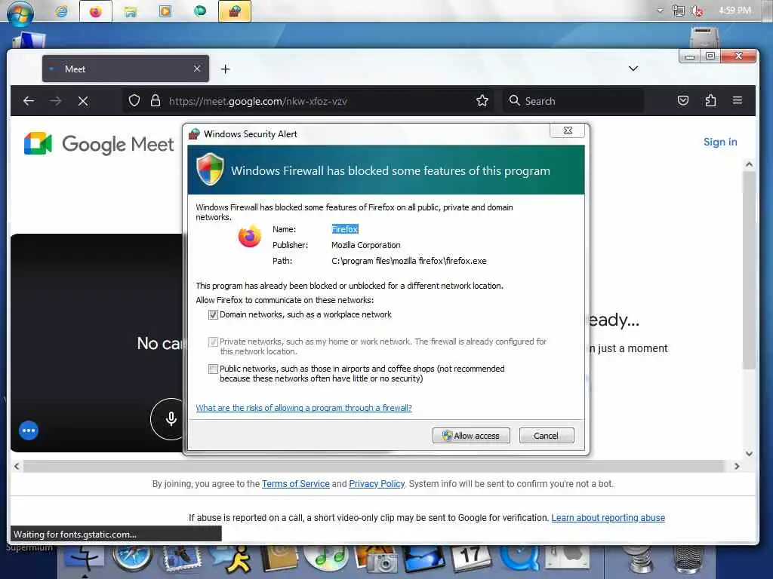Close the Windows Security Alert dialog
773x579 pixels.
pyautogui.click(x=568, y=130)
